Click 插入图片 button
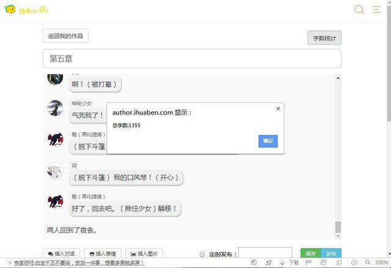 coord(144,253)
